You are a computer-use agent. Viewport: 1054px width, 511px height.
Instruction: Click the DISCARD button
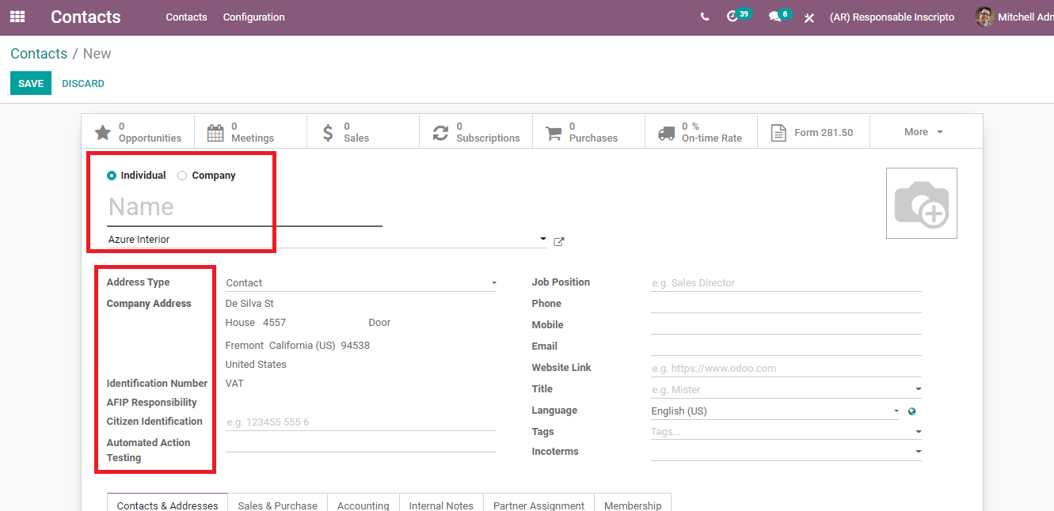coord(83,83)
